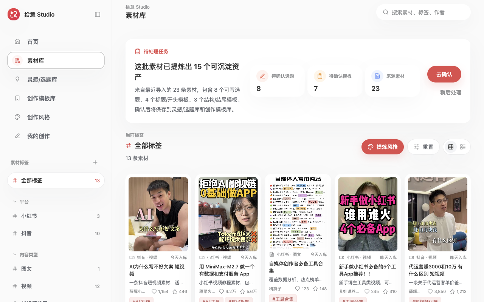Click the hash icon beside 全部标签 heading
This screenshot has width=484, height=302.
click(x=129, y=145)
